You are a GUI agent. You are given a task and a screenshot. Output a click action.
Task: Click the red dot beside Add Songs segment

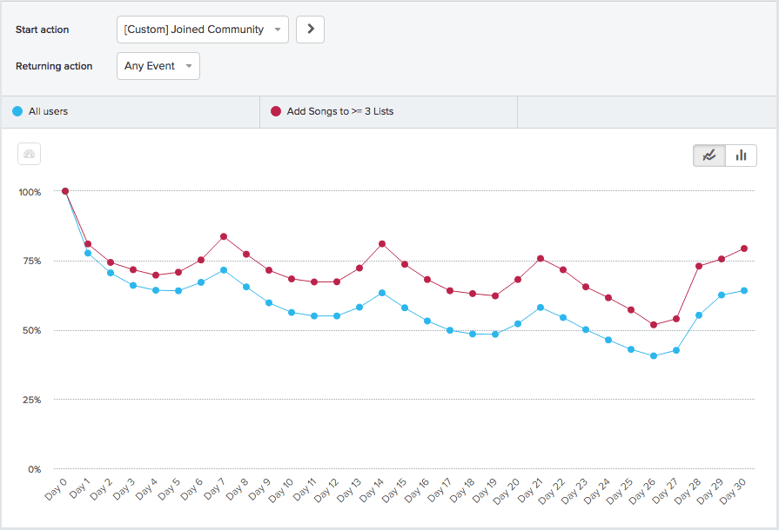276,111
